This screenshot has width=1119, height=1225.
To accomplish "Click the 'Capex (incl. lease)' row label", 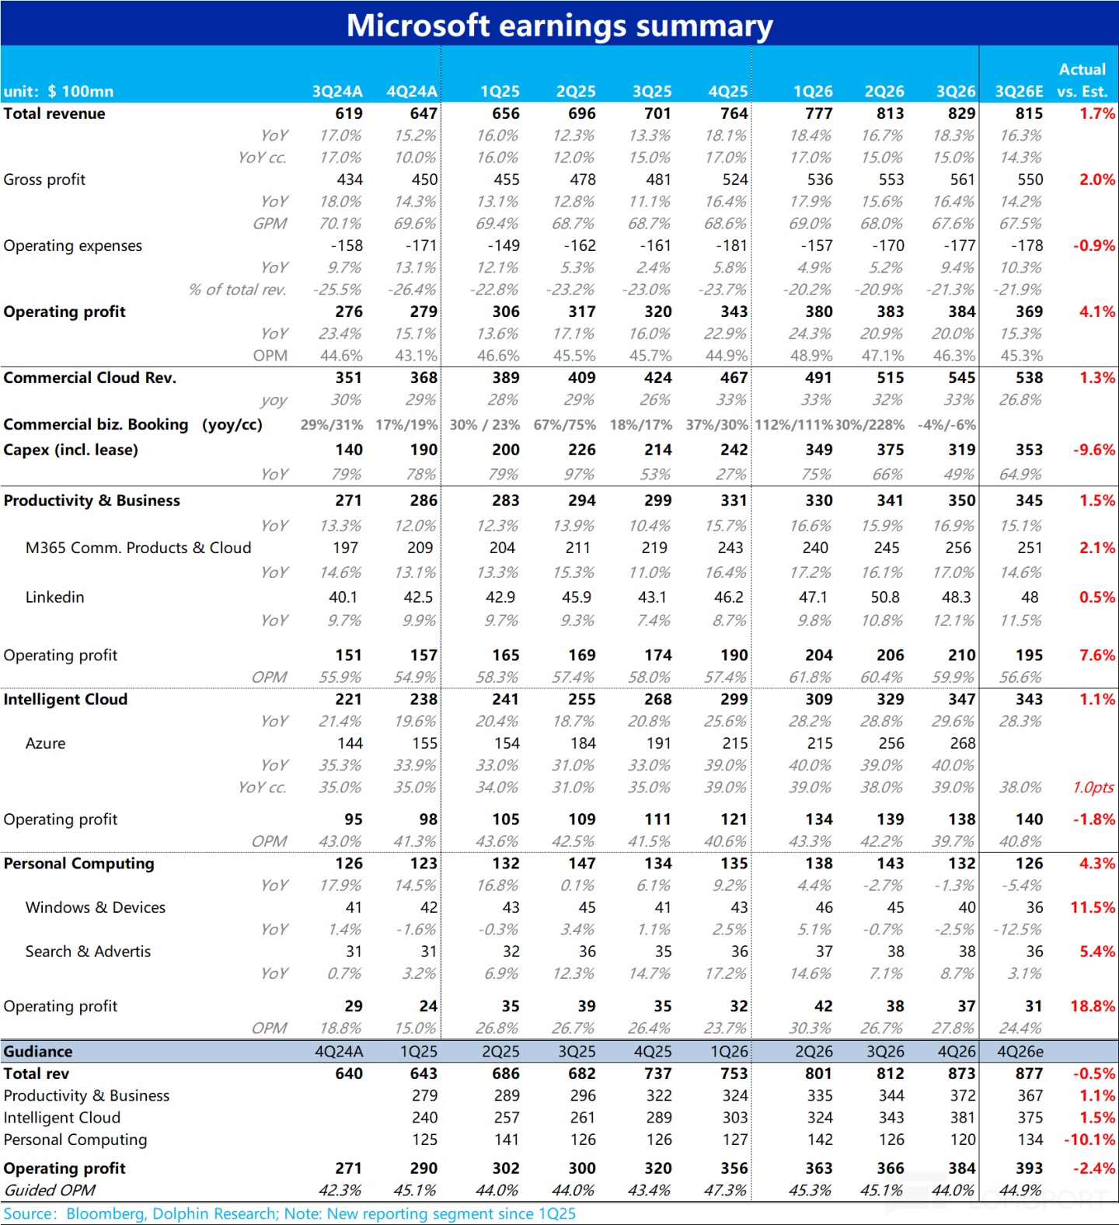I will (x=71, y=450).
